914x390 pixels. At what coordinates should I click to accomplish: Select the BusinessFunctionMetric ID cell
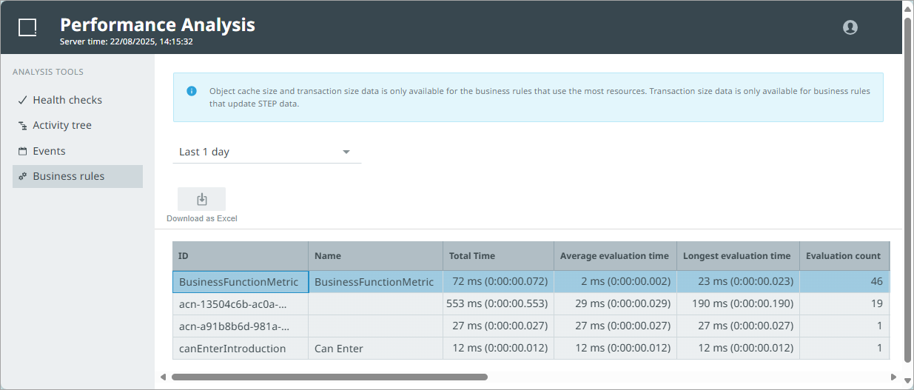(240, 282)
